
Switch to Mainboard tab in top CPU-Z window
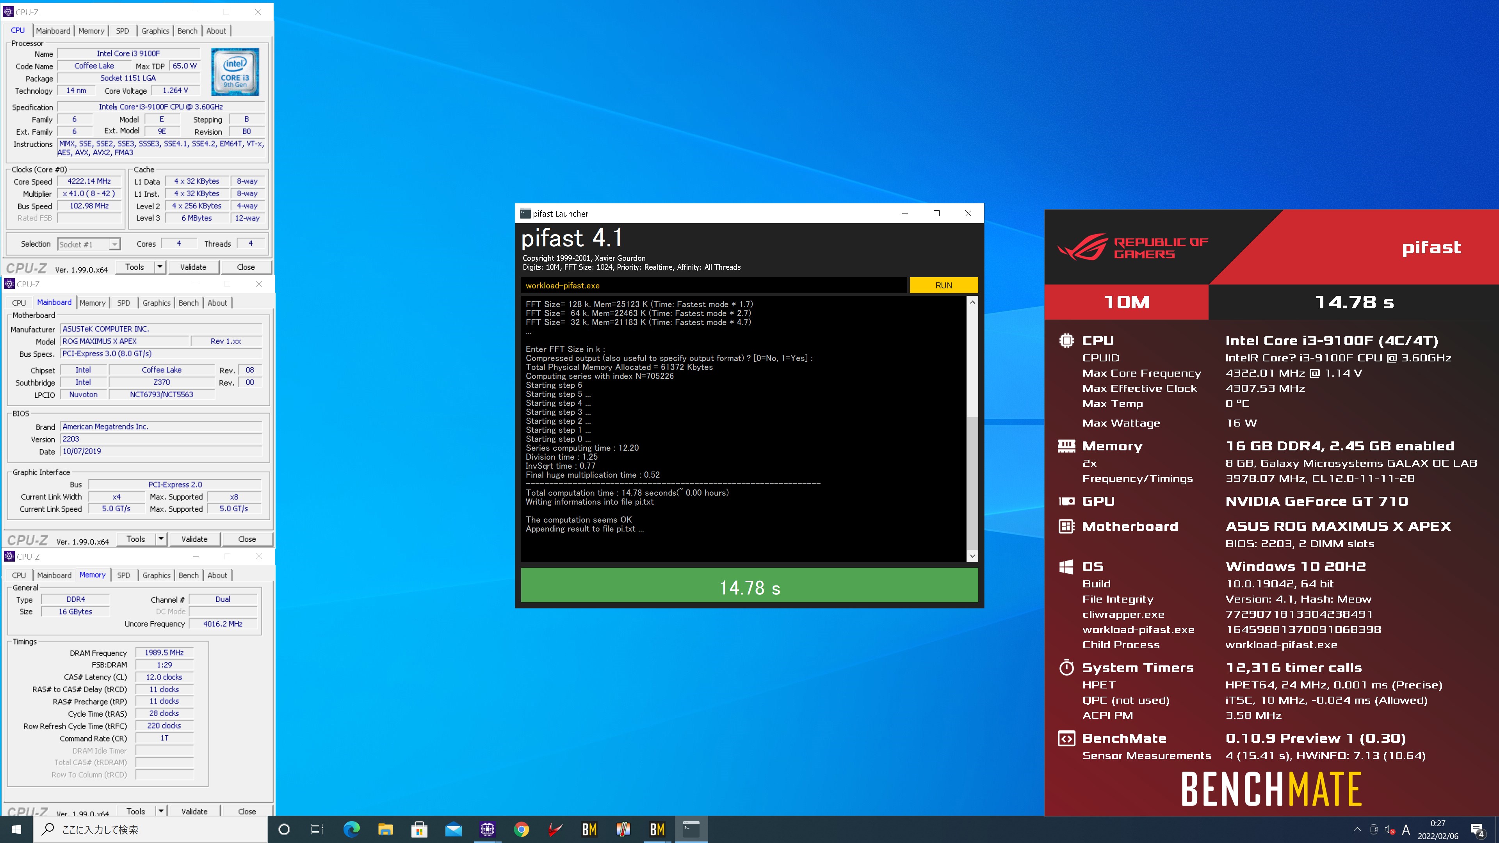(53, 31)
